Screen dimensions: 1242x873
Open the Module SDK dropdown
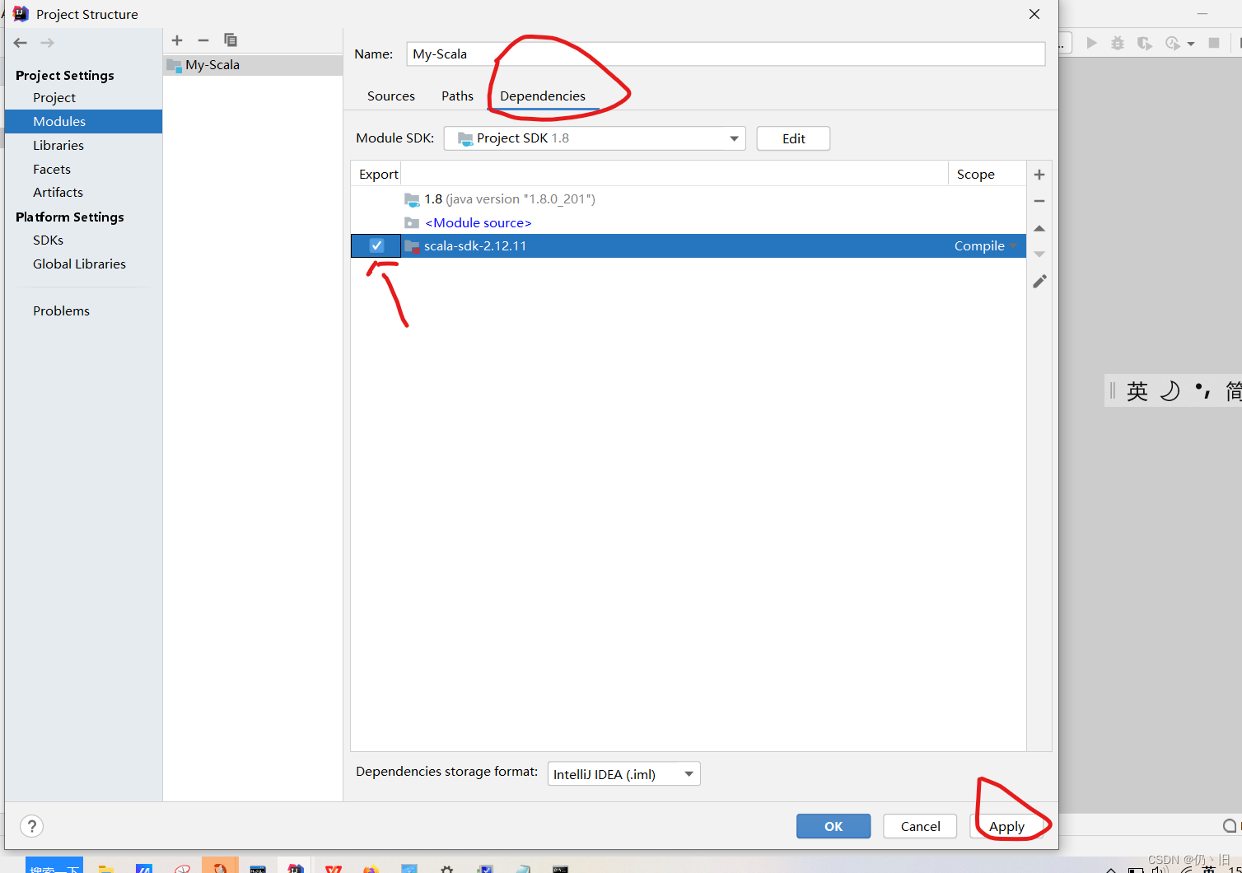tap(595, 138)
